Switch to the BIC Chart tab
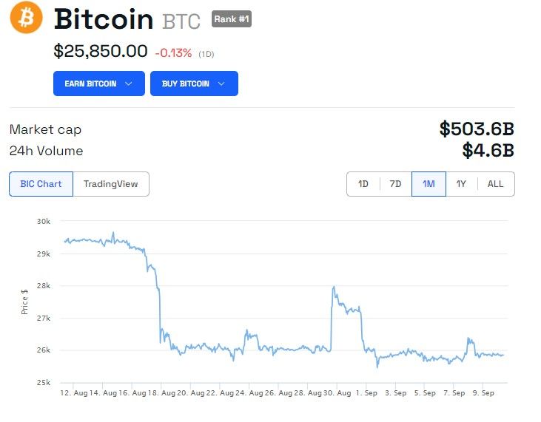Screen dimensions: 541x422 pos(41,184)
